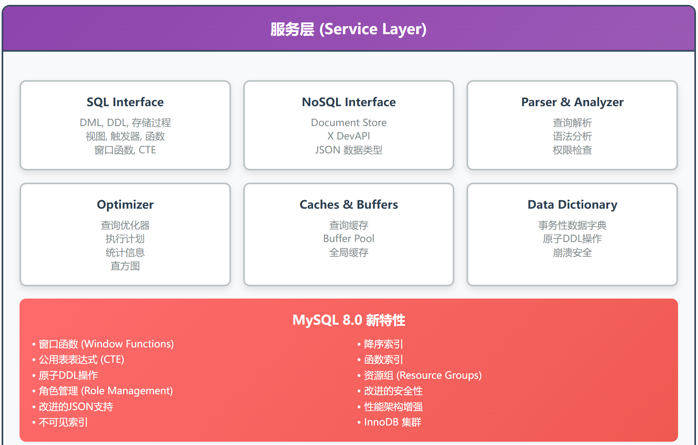This screenshot has width=698, height=445.
Task: Click '函数索引' bullet
Action: click(x=380, y=360)
